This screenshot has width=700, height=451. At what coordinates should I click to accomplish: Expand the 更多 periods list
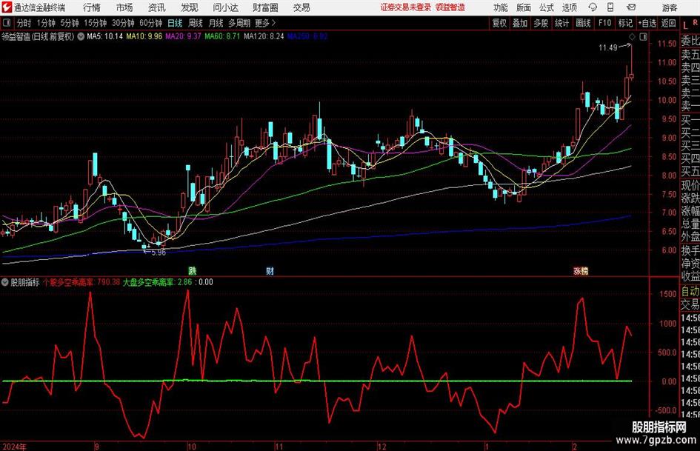pos(265,23)
